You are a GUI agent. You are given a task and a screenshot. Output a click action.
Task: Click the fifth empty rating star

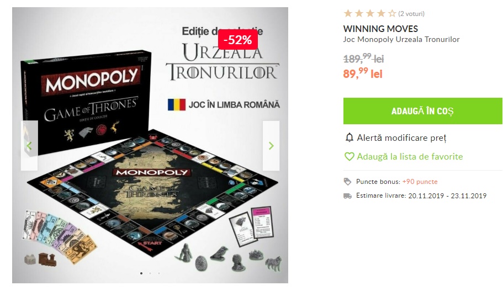point(392,13)
